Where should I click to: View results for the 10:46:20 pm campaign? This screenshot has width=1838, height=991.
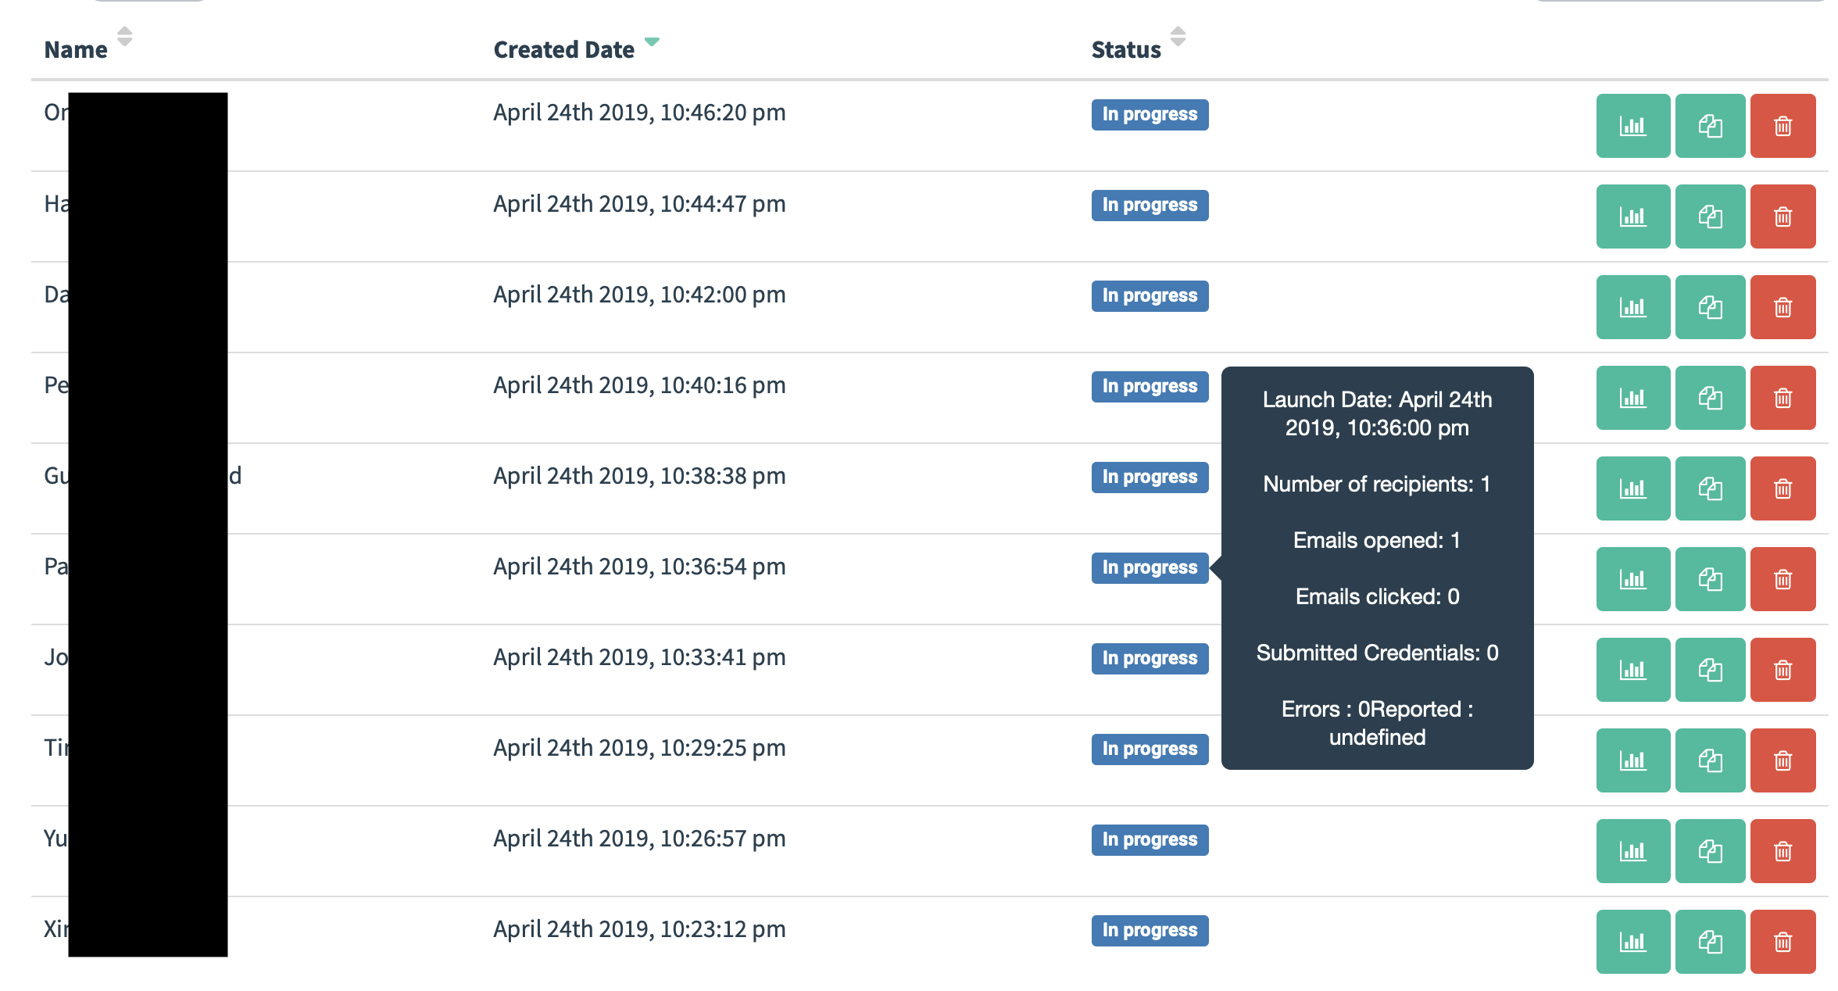click(1632, 126)
